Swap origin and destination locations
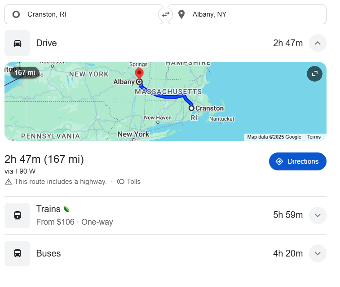The height and width of the screenshot is (287, 340). click(166, 14)
